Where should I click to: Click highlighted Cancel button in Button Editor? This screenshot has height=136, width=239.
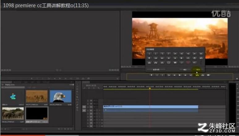[x=198, y=69]
